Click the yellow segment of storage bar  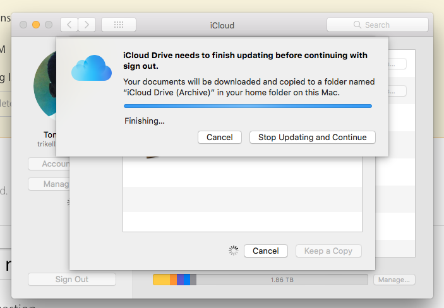162,280
